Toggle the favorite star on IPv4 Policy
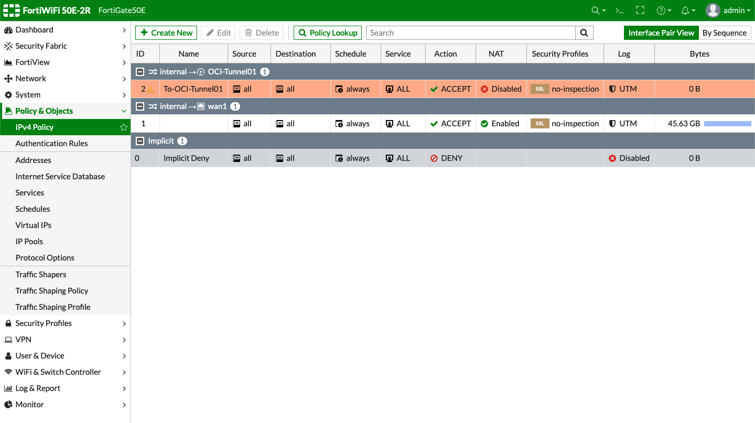The width and height of the screenshot is (755, 423). coord(123,127)
